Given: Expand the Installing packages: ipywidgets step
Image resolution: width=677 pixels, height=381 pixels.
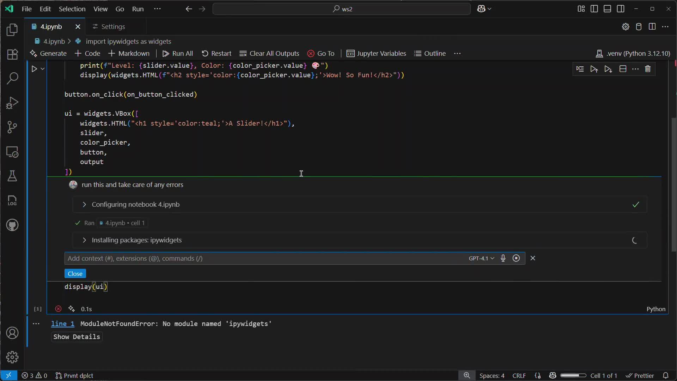Looking at the screenshot, I should point(84,240).
